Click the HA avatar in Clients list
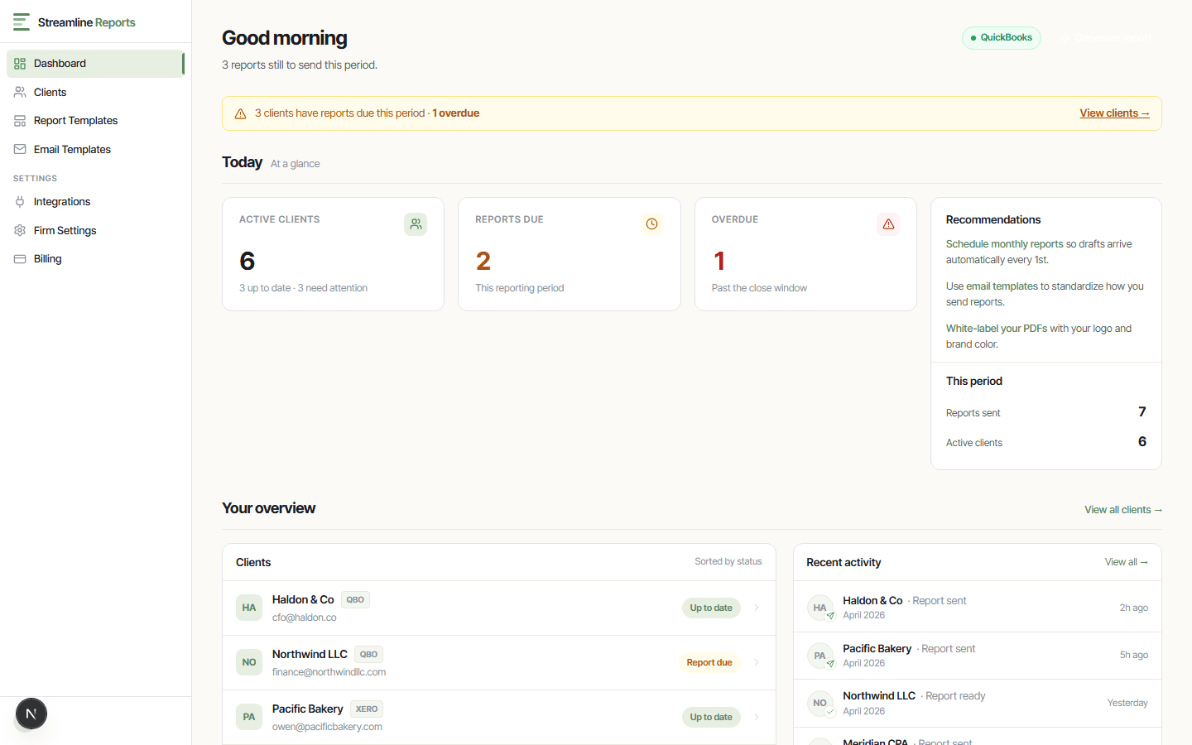 (249, 608)
